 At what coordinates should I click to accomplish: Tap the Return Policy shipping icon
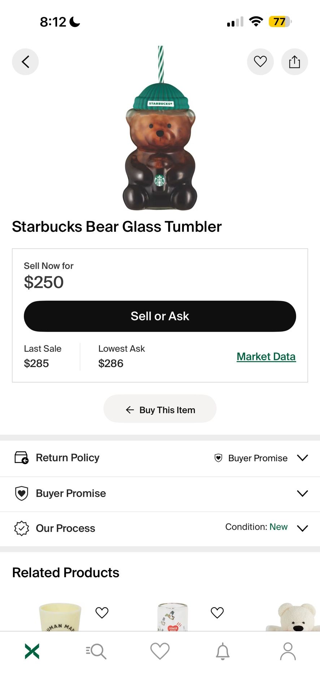click(x=21, y=457)
